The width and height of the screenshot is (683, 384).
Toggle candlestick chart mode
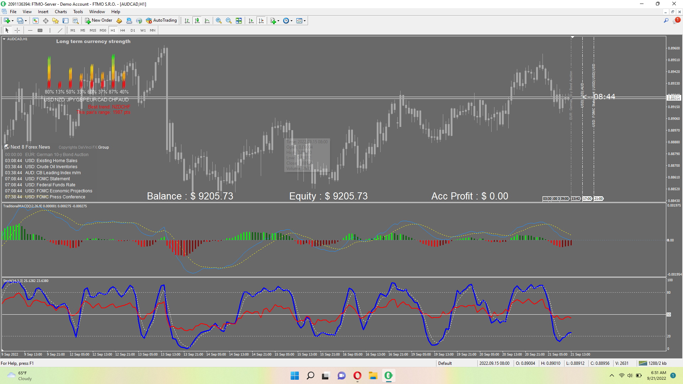click(x=197, y=21)
